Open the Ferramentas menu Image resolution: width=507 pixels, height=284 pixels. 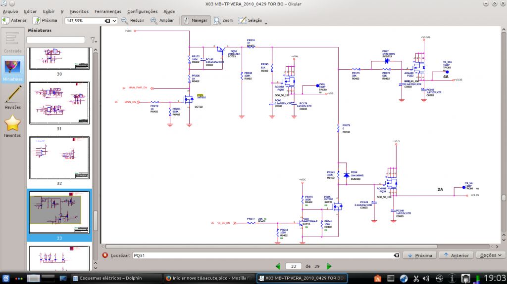pos(108,11)
